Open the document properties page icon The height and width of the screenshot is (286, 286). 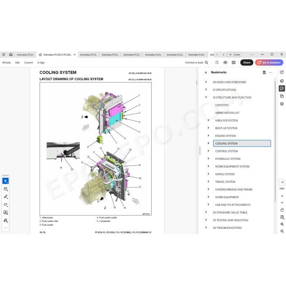282,217
